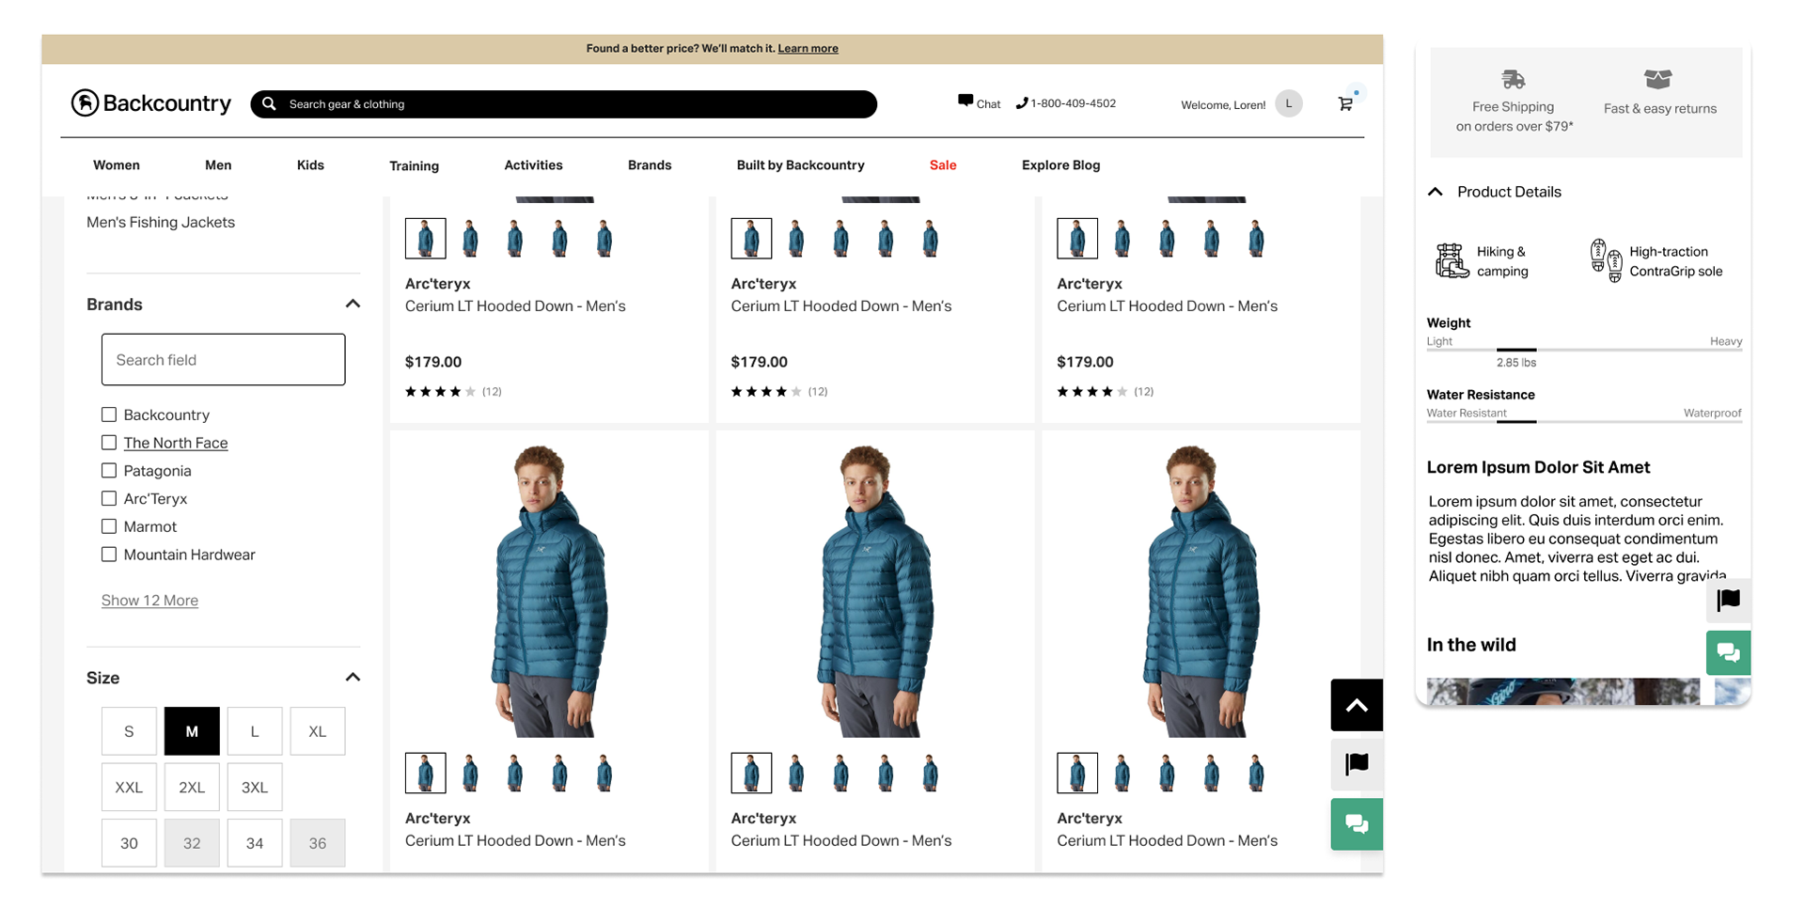Collapse the Product Details section
Image resolution: width=1805 pixels, height=923 pixels.
click(1435, 192)
